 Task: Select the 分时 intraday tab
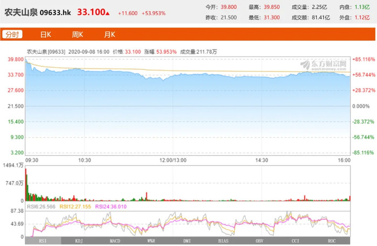tap(12, 34)
